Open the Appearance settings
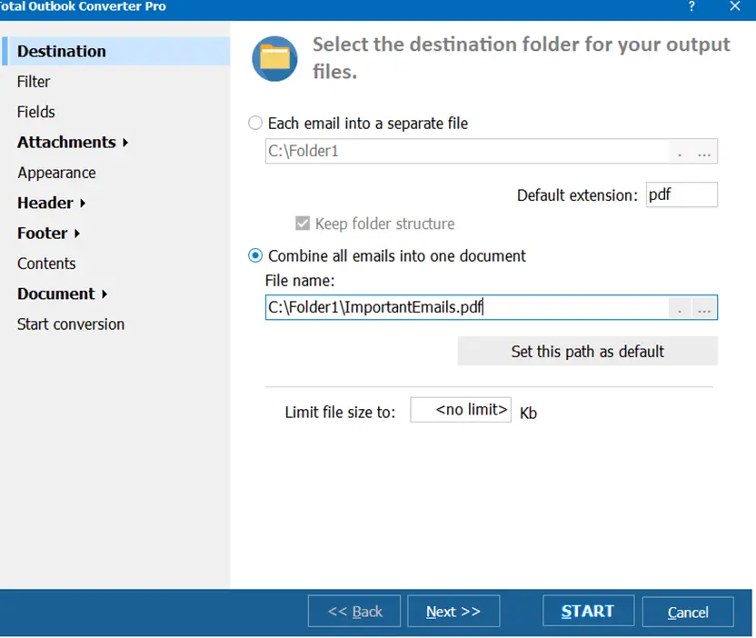 pos(56,173)
